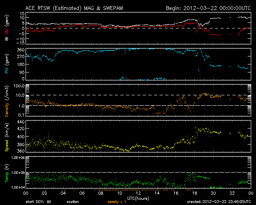Click the 1.0E+06 tick on the Temp axis
Image resolution: width=256 pixels, height=205 pixels.
[x=18, y=158]
